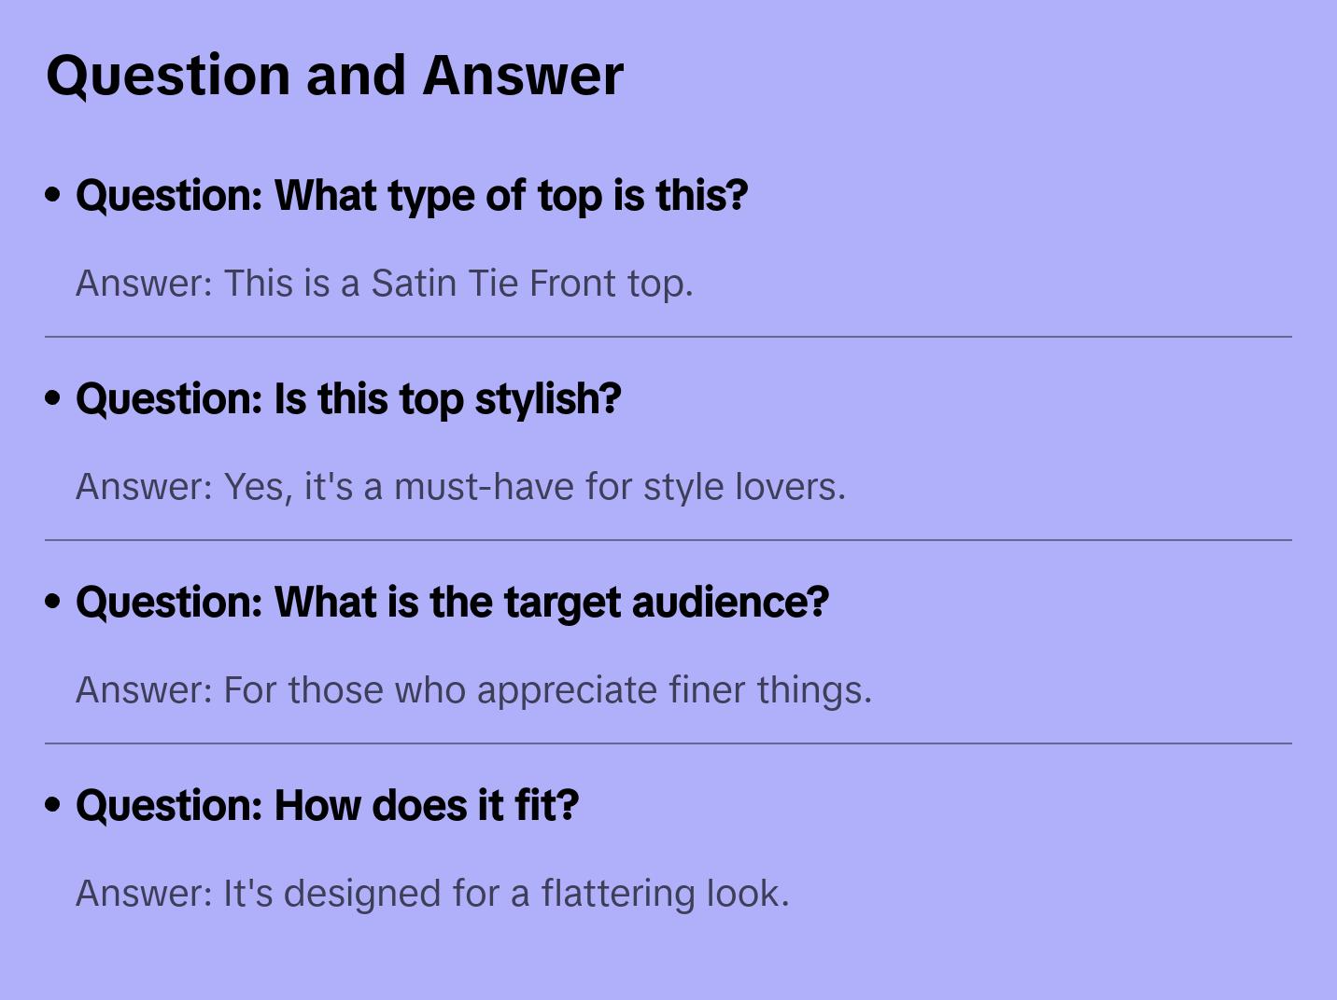
Task: Click the "must-have for style lovers" answer
Action: pyautogui.click(x=460, y=487)
